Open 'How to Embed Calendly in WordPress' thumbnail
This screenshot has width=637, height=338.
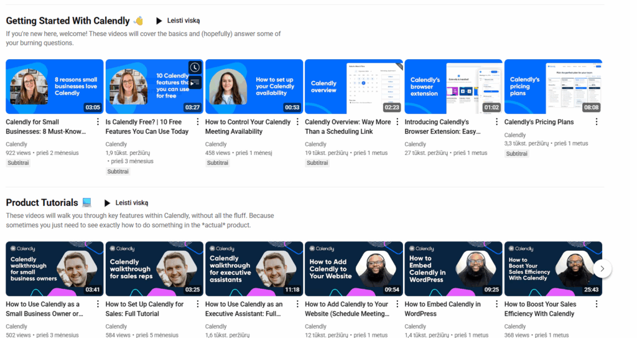tap(453, 268)
